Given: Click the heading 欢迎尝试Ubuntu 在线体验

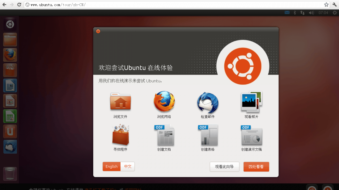Looking at the screenshot, I should [136, 68].
